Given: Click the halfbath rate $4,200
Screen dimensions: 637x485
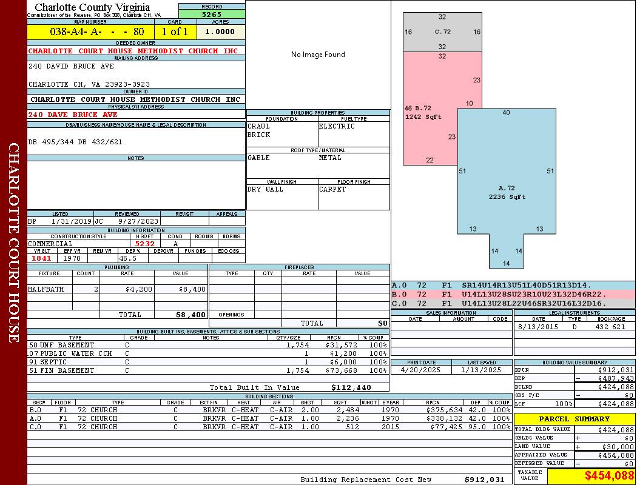Looking at the screenshot, I should pos(139,289).
